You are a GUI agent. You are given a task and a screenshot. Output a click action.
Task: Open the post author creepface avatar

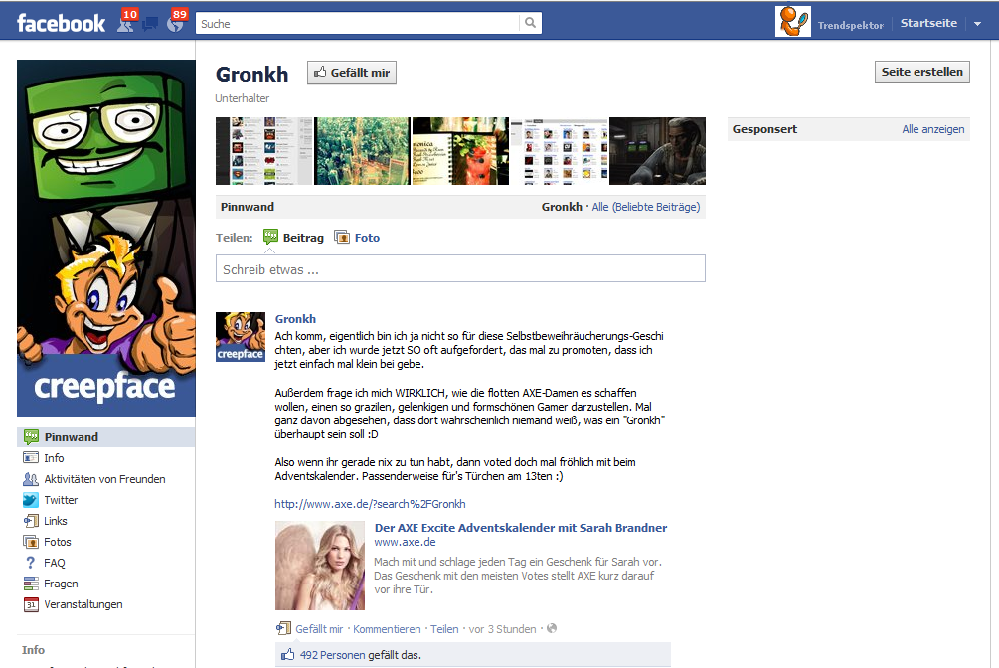pos(241,337)
